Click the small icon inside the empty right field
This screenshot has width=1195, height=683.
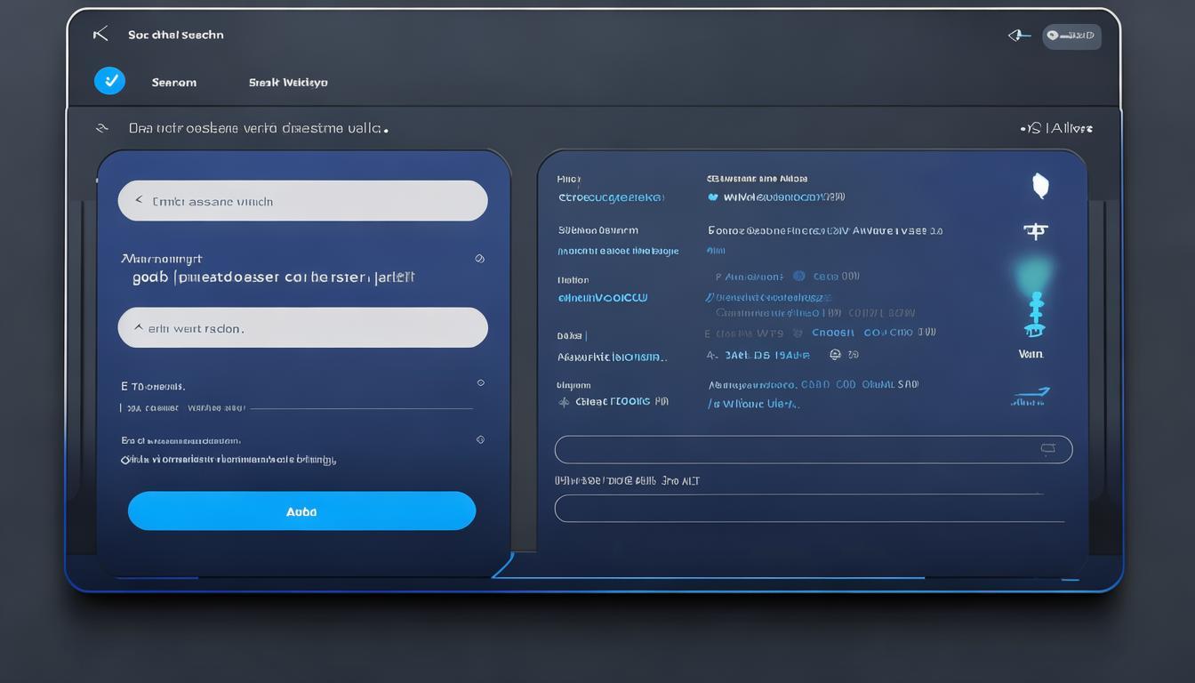click(x=1047, y=449)
